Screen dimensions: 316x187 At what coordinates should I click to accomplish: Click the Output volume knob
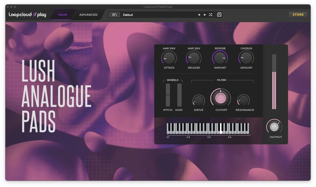pyautogui.click(x=274, y=127)
